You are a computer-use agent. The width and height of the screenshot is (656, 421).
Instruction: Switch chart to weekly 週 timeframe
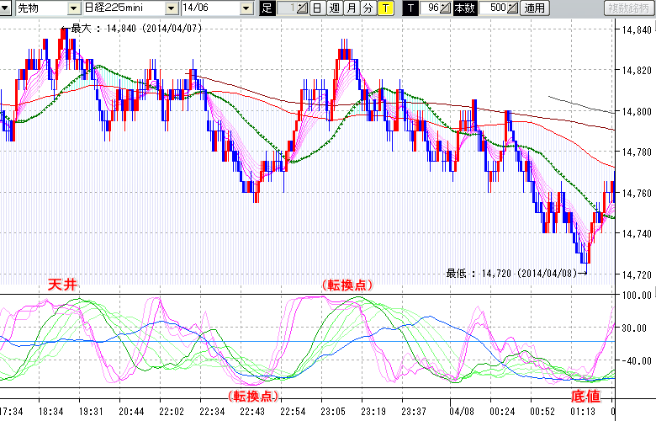click(334, 8)
